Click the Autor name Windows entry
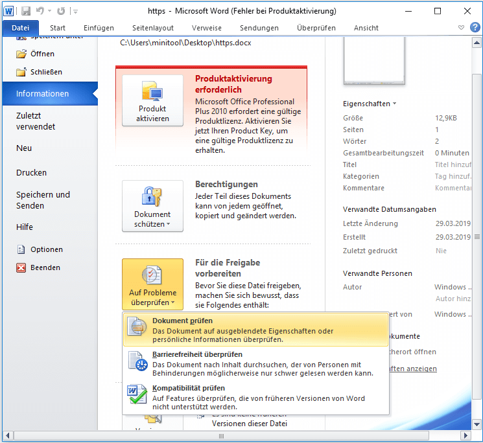483x443 pixels. pyautogui.click(x=453, y=287)
